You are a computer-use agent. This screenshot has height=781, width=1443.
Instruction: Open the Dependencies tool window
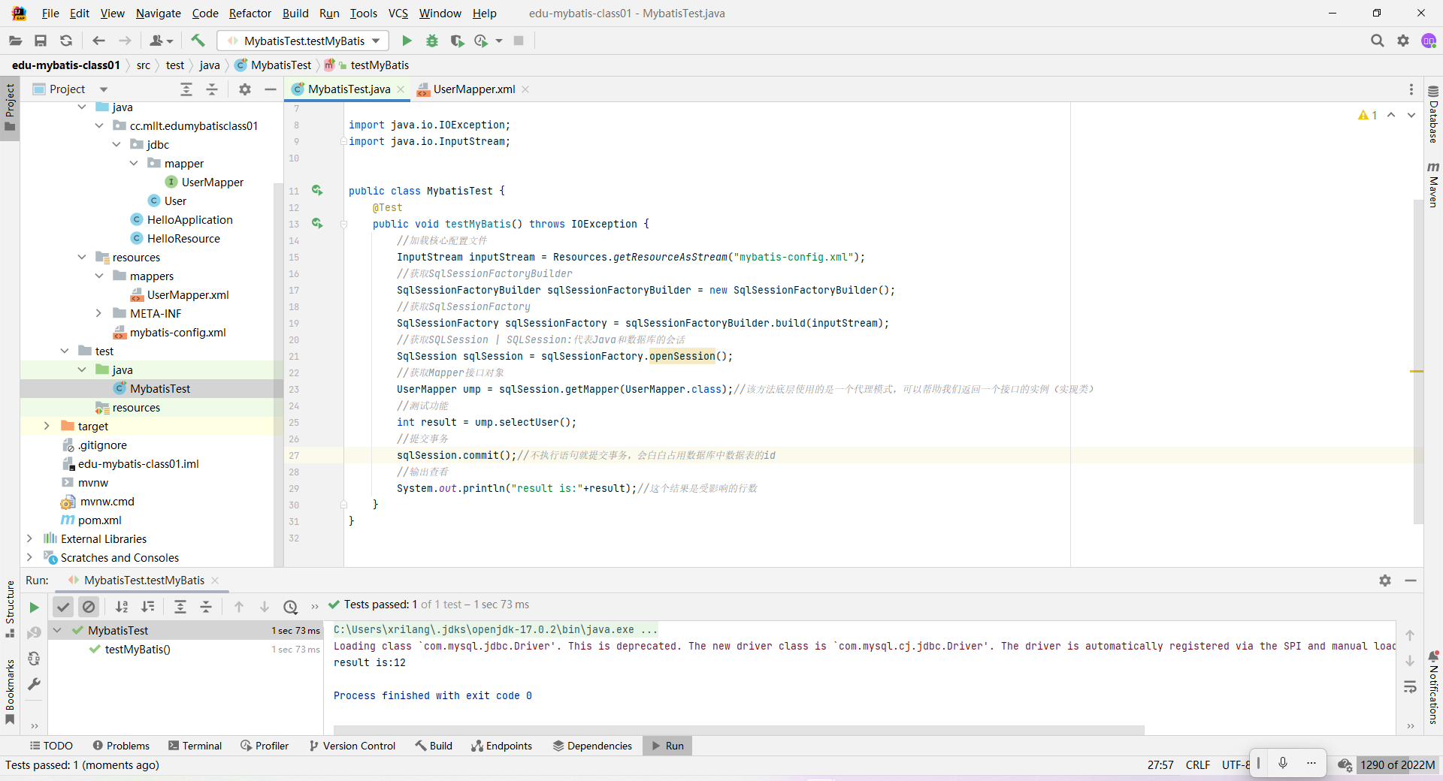coord(592,746)
